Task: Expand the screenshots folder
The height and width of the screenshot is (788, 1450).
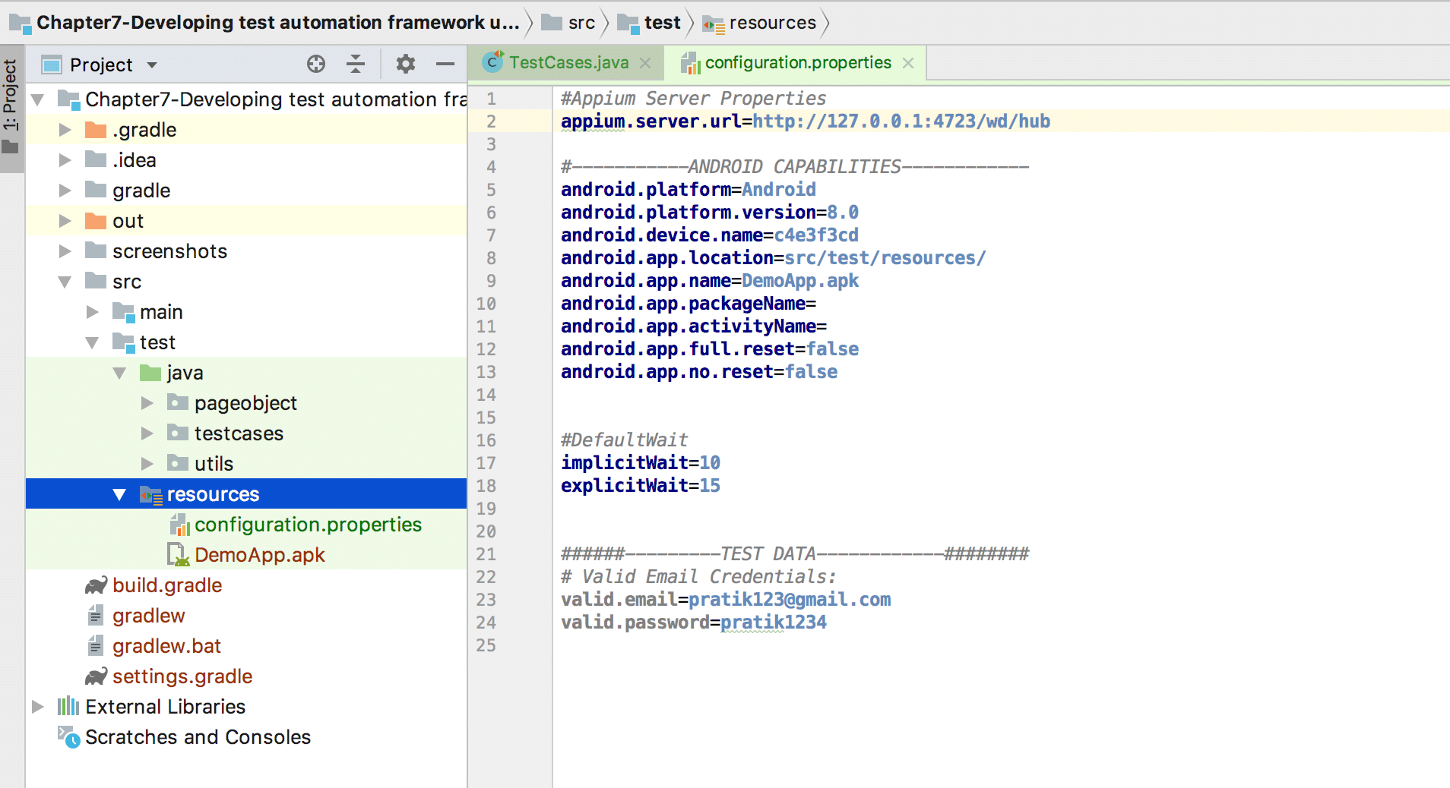Action: [x=65, y=251]
